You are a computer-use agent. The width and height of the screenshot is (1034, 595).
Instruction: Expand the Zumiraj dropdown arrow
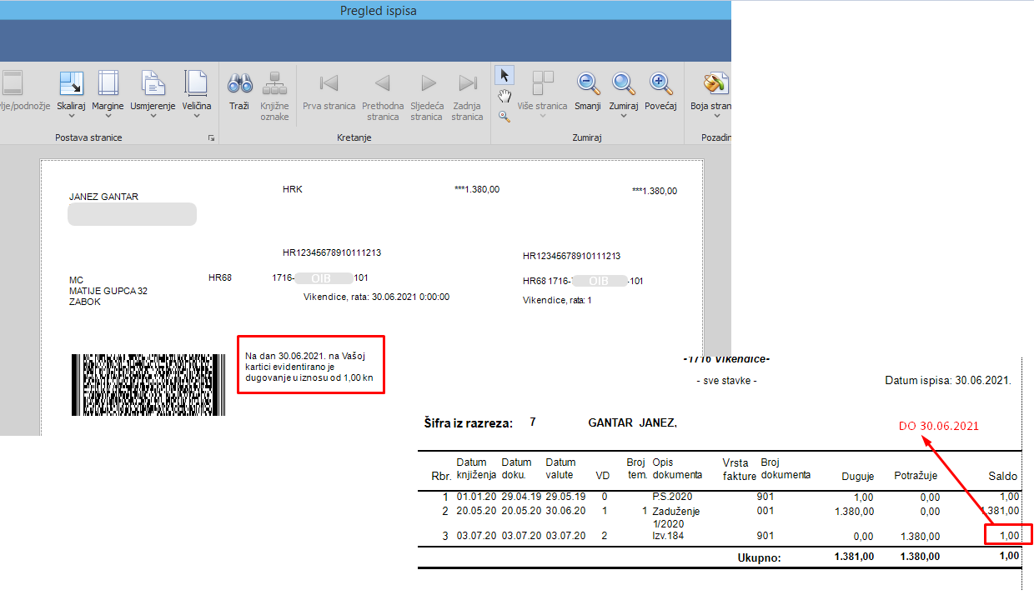coord(623,117)
